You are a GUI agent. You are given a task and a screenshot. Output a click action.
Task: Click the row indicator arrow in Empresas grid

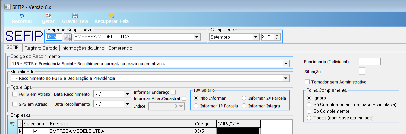pyautogui.click(x=20, y=131)
